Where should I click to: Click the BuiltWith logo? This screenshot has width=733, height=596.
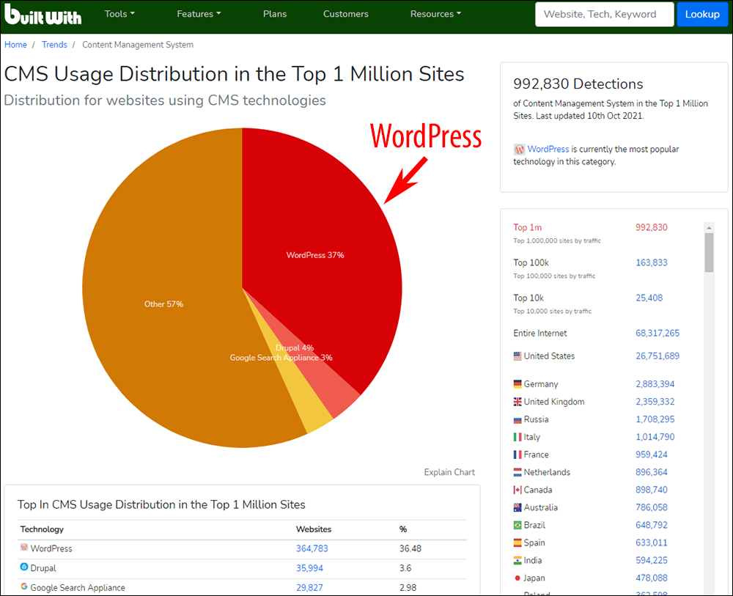(x=43, y=15)
